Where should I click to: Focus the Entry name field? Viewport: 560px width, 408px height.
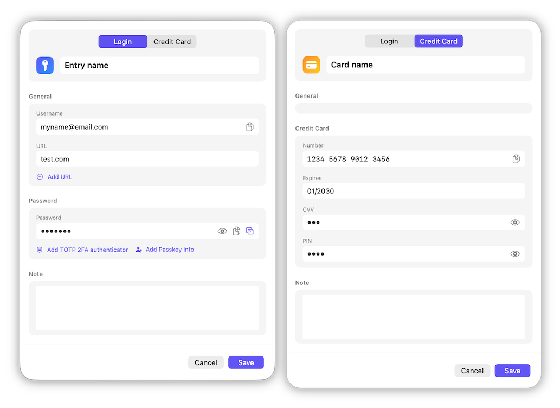(159, 66)
